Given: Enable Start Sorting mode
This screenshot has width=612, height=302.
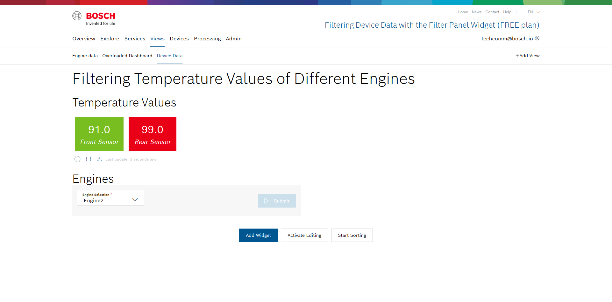Looking at the screenshot, I should tap(352, 235).
